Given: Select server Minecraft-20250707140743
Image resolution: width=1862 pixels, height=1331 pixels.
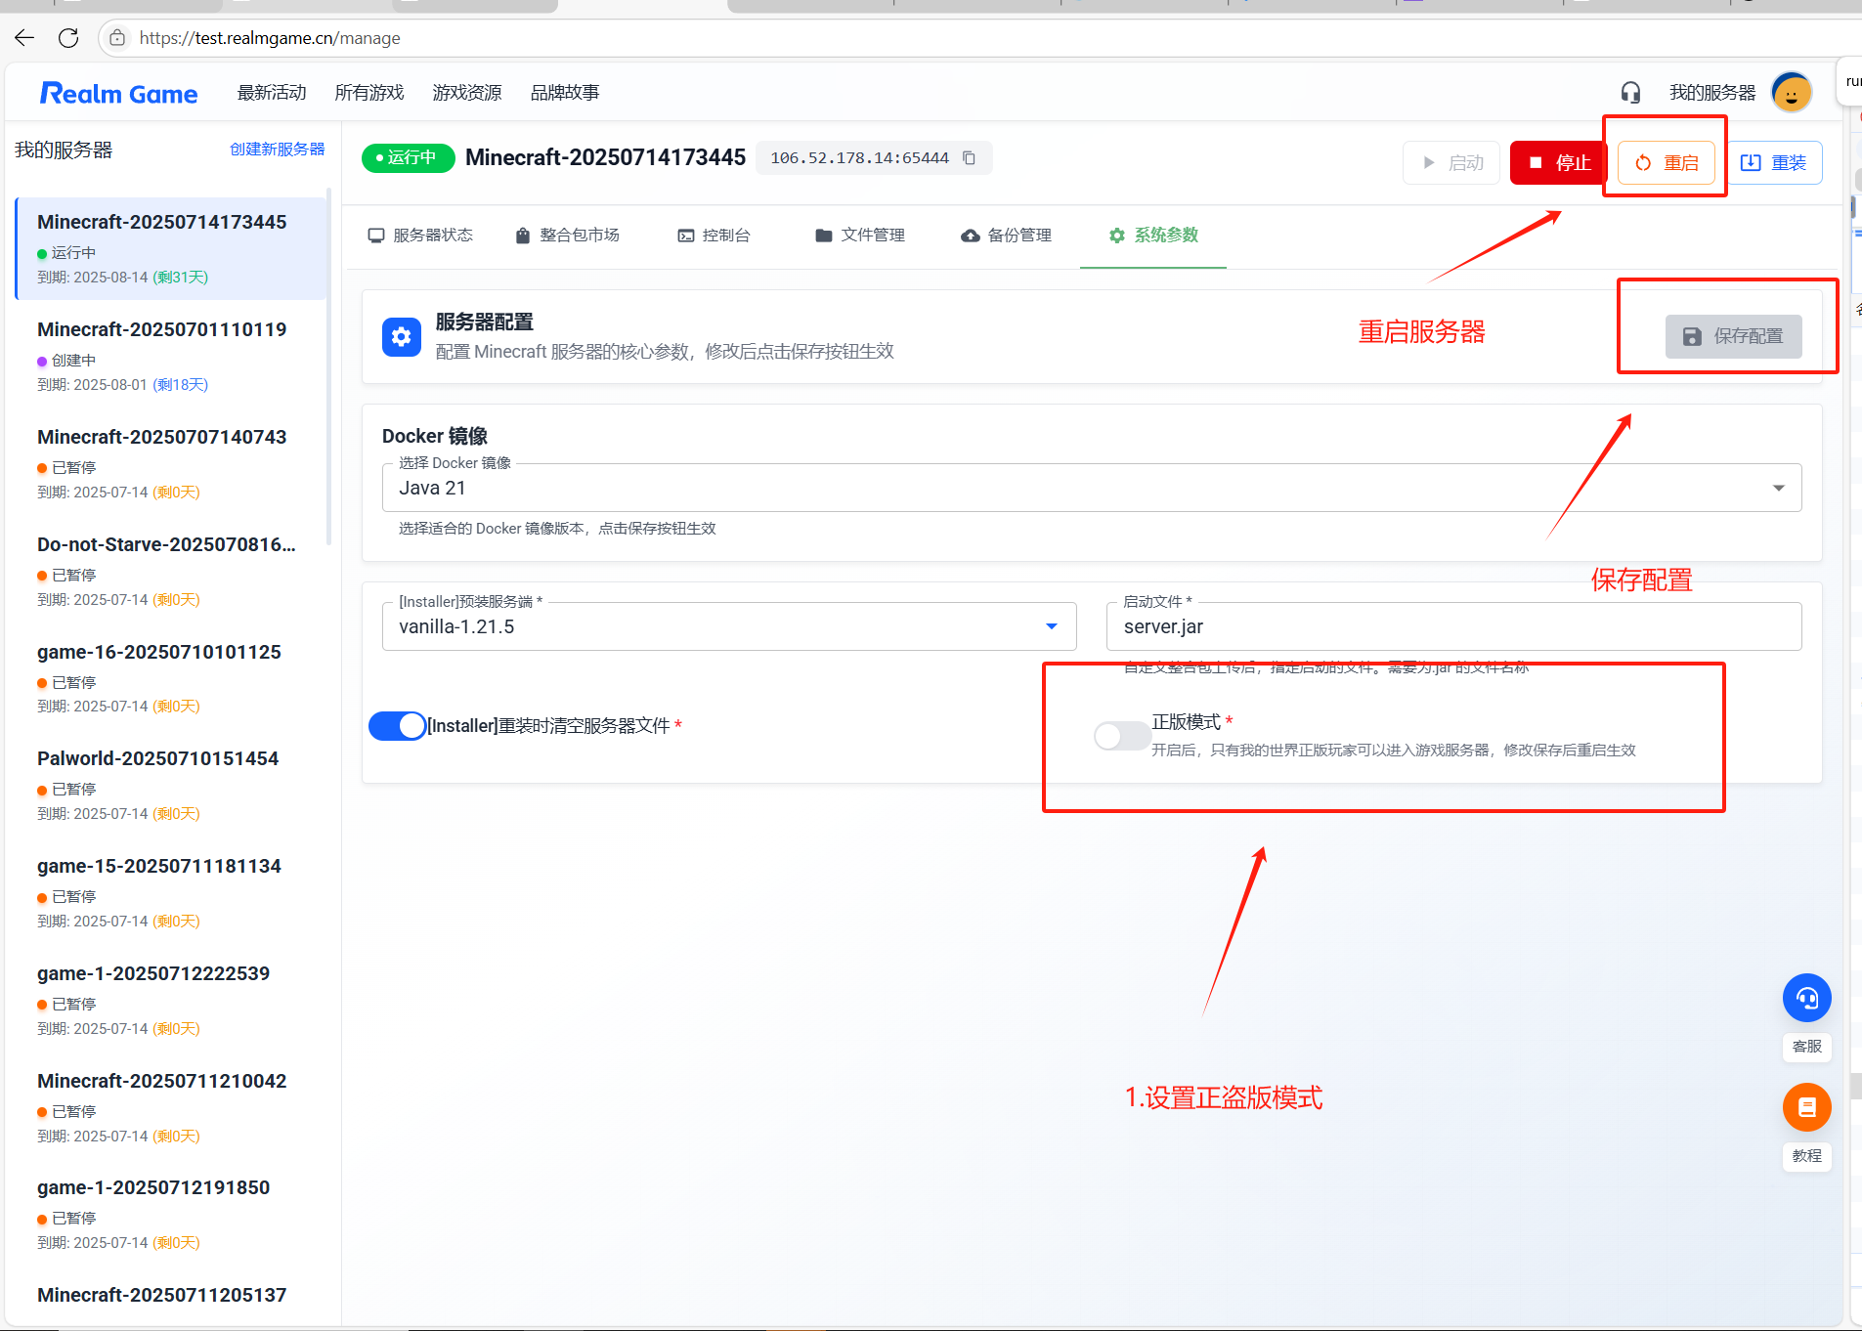Looking at the screenshot, I should click(x=172, y=464).
